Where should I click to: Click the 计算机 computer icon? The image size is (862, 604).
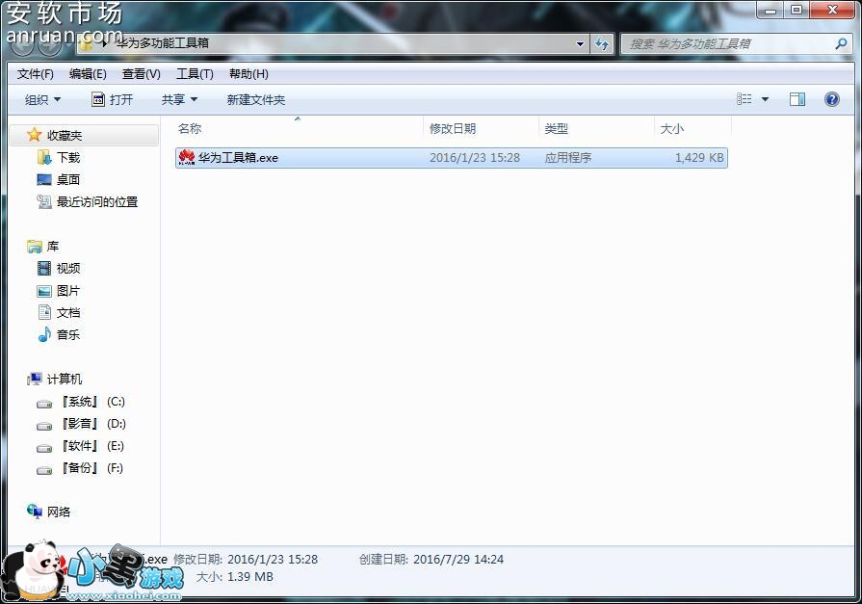pos(34,379)
